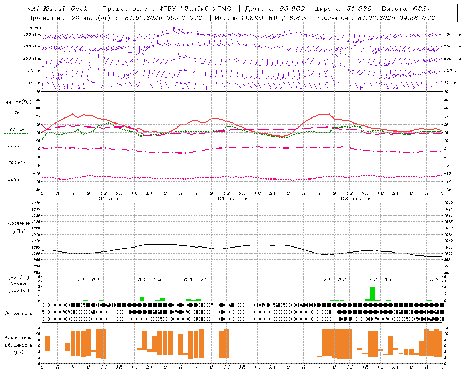Click the Ветер wind panel label
Image resolution: width=463 pixels, height=370 pixels.
coord(34,27)
